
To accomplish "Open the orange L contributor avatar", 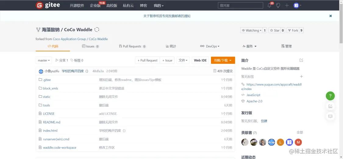I will click(x=280, y=142).
